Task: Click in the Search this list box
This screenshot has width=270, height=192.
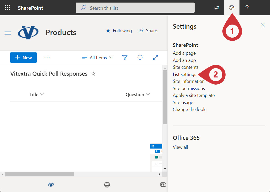Action: click(135, 8)
